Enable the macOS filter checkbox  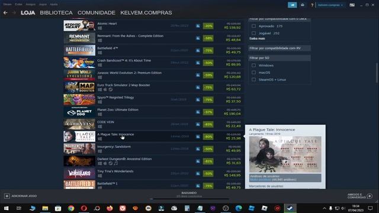coord(253,72)
